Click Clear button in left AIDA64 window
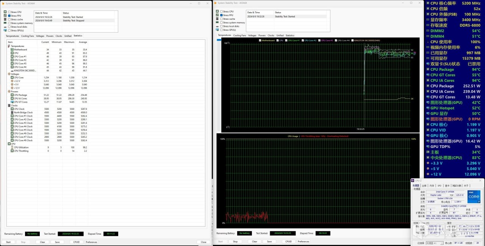 click(x=42, y=242)
